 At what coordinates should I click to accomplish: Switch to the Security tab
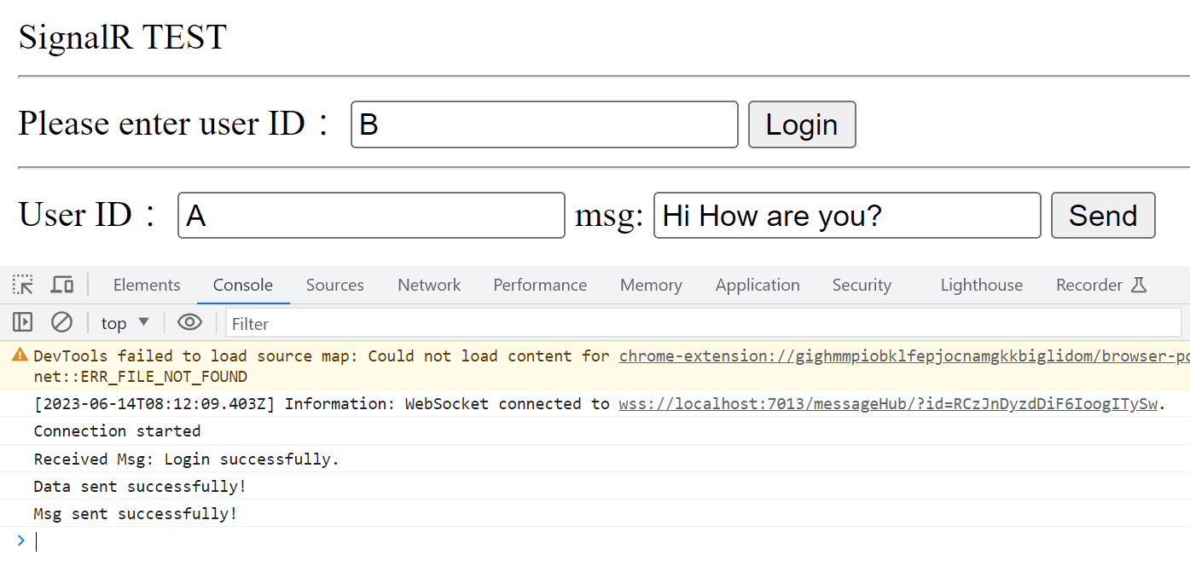tap(862, 285)
